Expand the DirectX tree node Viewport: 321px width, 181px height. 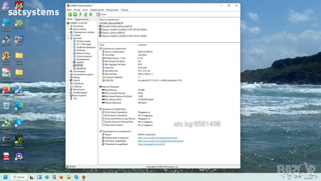point(68,80)
